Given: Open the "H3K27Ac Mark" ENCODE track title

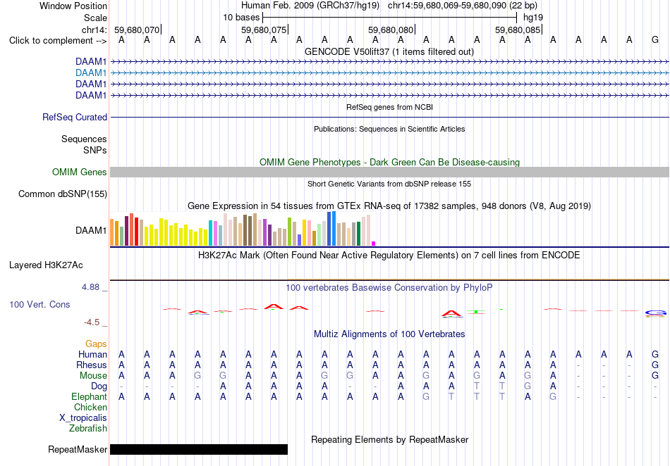Looking at the screenshot, I should pos(389,256).
